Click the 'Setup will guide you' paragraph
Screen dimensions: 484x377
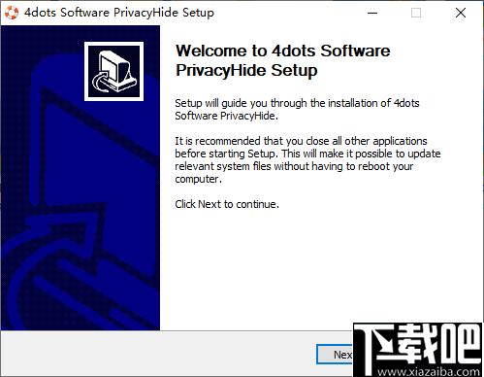[297, 109]
